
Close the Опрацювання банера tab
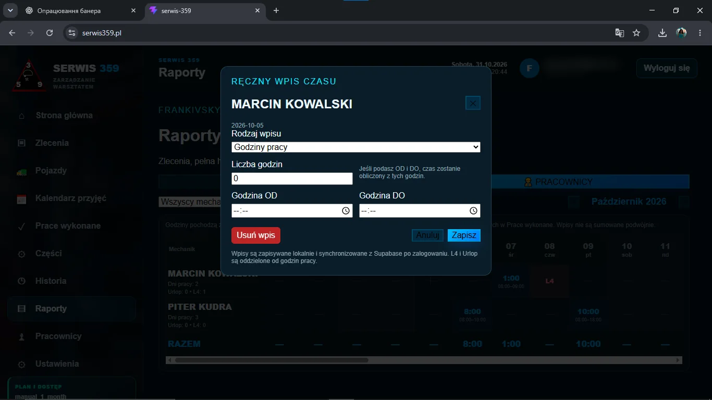coord(133,10)
